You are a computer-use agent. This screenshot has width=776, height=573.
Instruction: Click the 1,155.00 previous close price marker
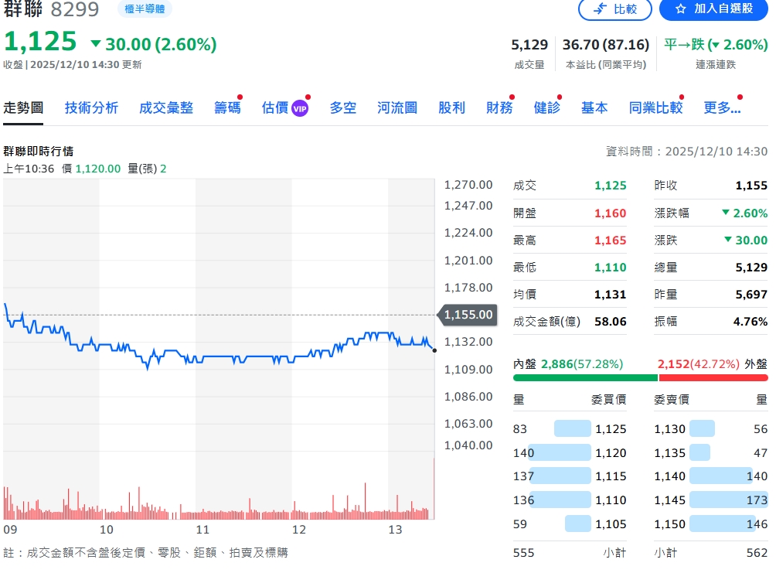click(468, 315)
